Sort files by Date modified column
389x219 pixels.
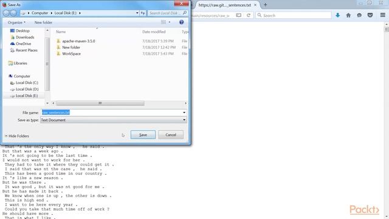154,32
